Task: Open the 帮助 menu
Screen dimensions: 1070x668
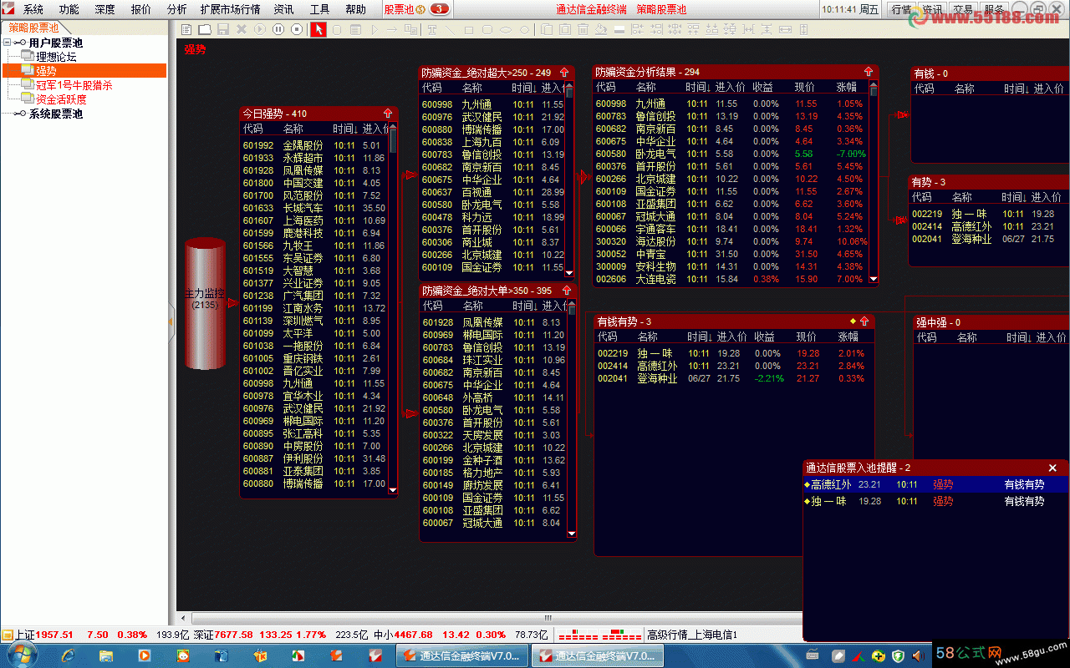Action: click(x=355, y=9)
